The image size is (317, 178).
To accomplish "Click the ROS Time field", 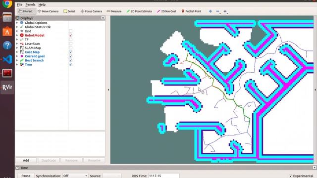I will (164, 176).
